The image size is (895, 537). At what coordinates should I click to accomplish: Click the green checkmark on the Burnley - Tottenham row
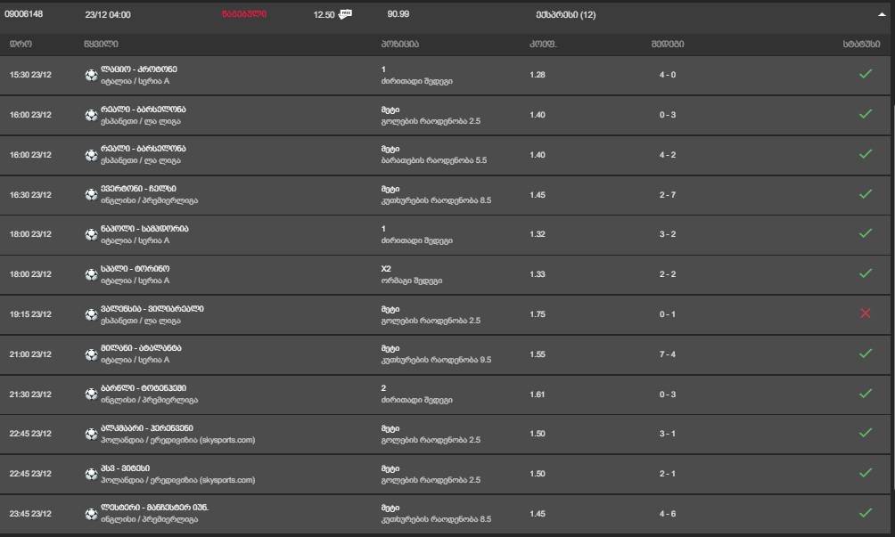tap(865, 394)
